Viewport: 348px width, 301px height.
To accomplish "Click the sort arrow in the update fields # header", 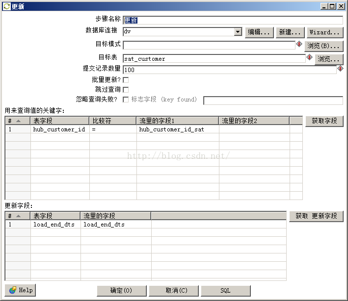I will click(x=19, y=216).
